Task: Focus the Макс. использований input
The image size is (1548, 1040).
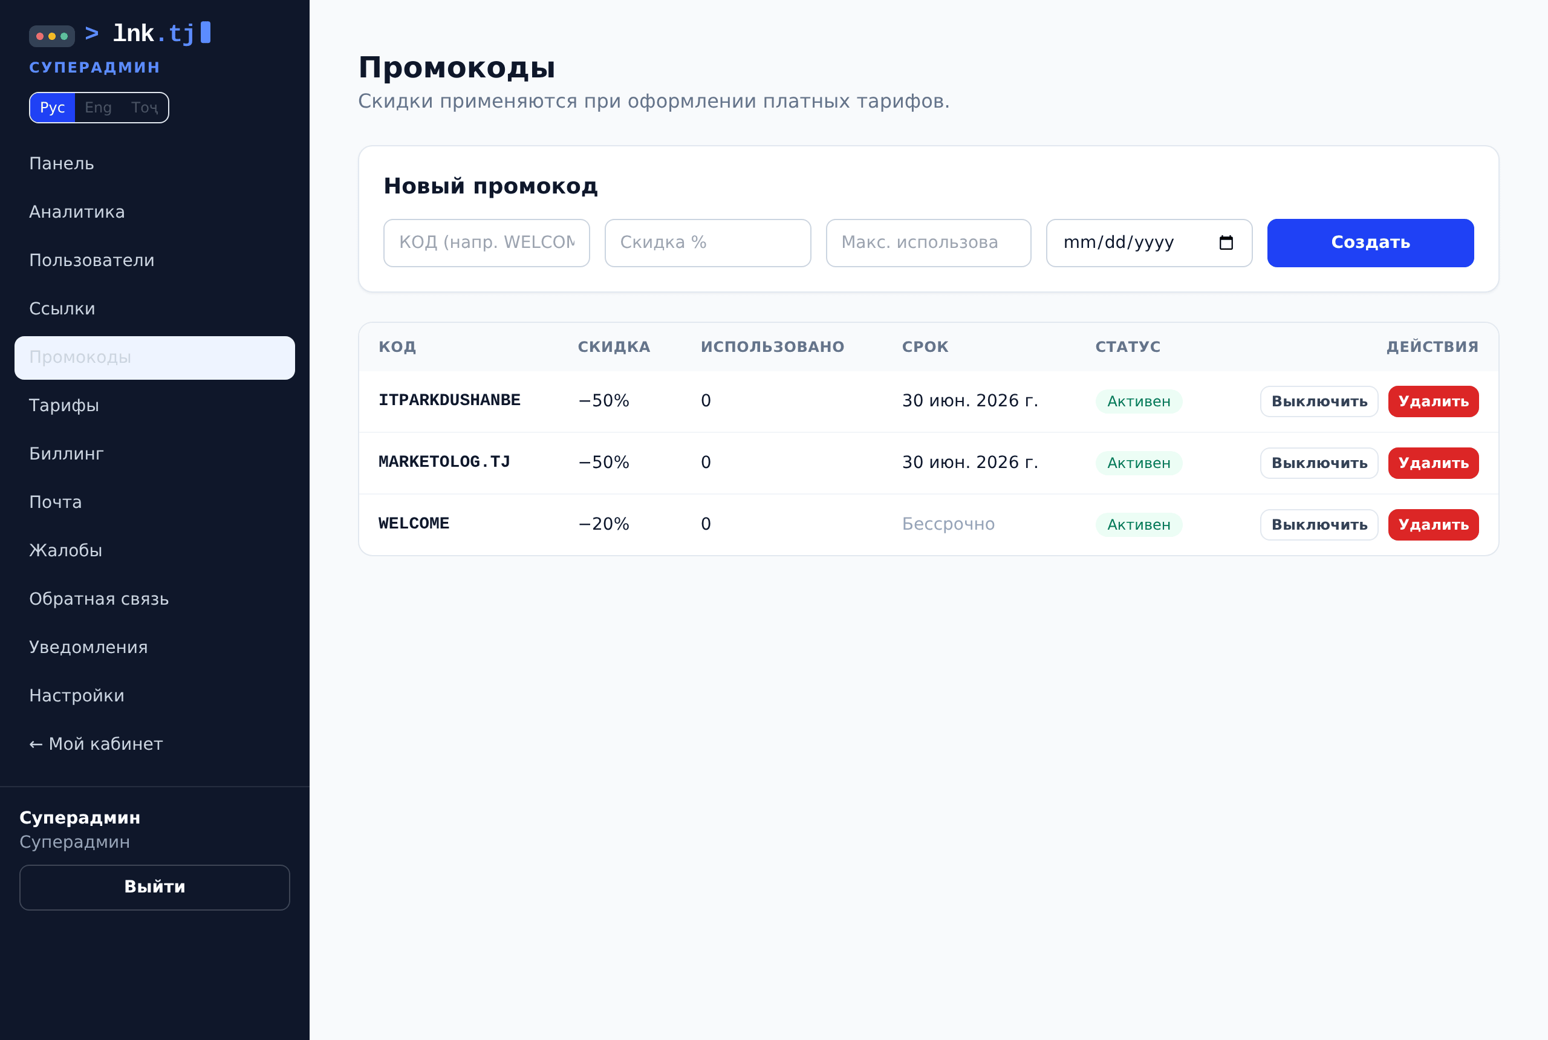Action: pos(928,242)
